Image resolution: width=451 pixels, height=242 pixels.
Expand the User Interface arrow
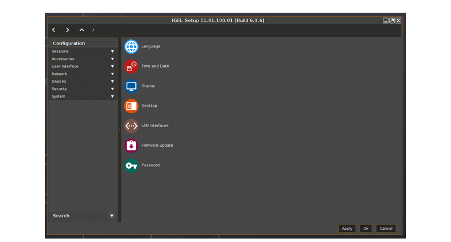coord(113,66)
